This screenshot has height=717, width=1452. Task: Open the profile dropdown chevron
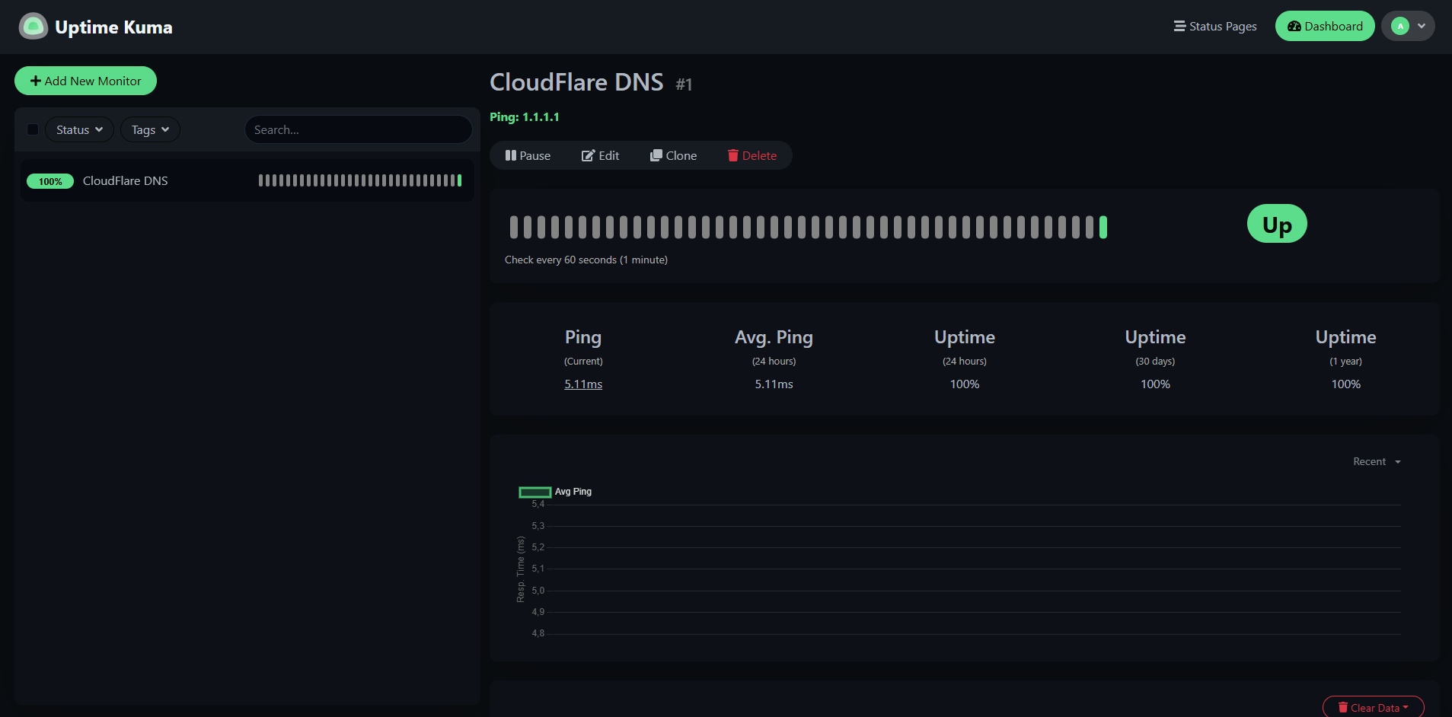click(1422, 26)
